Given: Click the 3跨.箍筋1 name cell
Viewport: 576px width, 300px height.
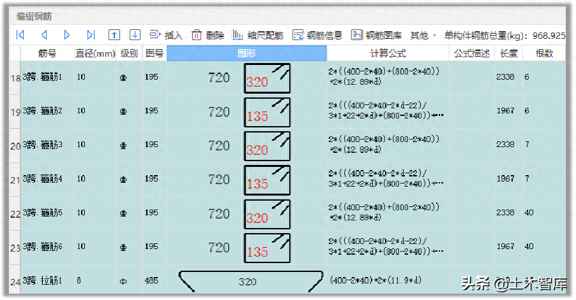Looking at the screenshot, I should [47, 77].
